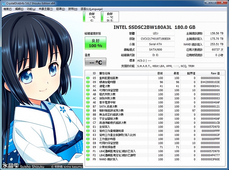Click status circle for ID E2 row

point(88,131)
